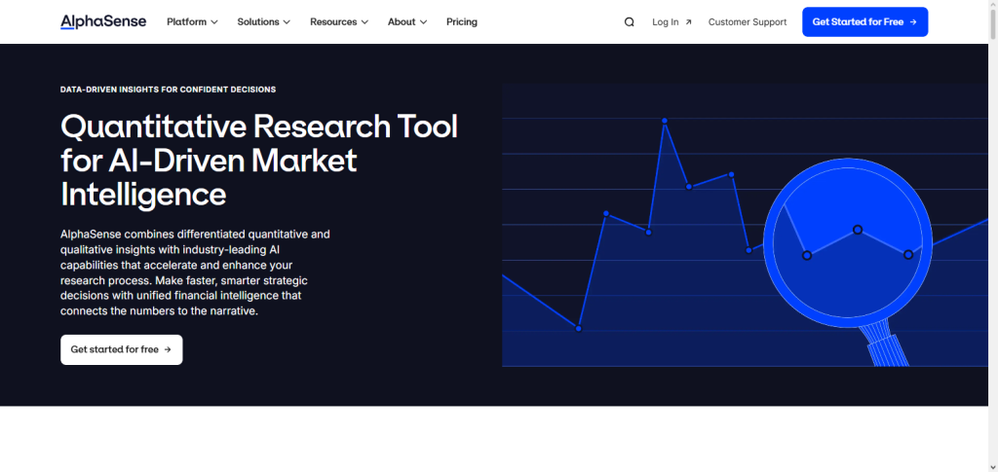Expand the Platform dropdown chevron
Viewport: 998px width, 472px height.
(x=214, y=22)
